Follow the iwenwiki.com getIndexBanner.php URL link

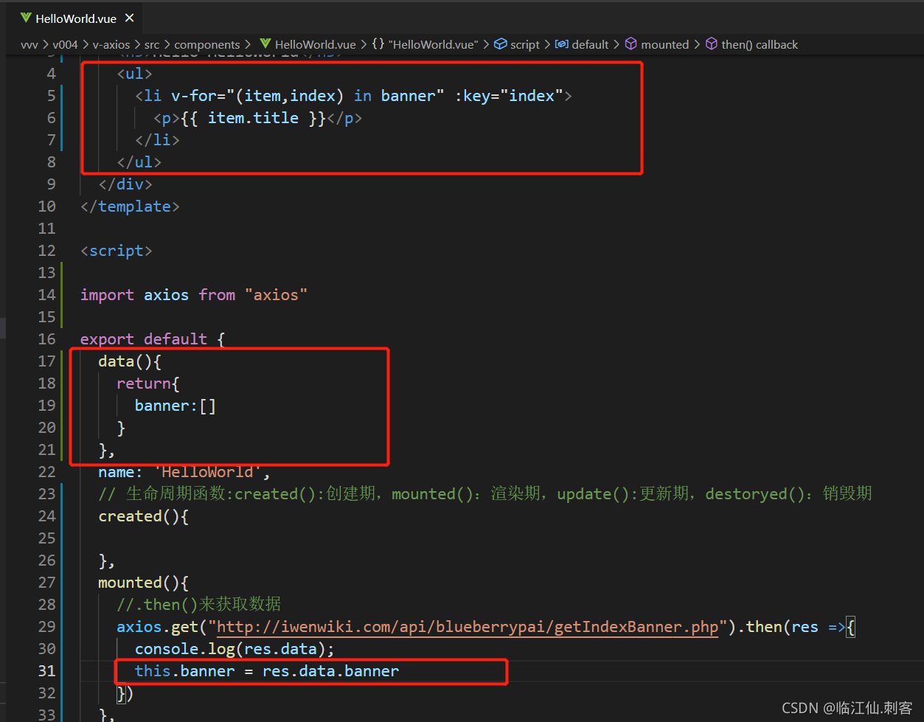[468, 627]
